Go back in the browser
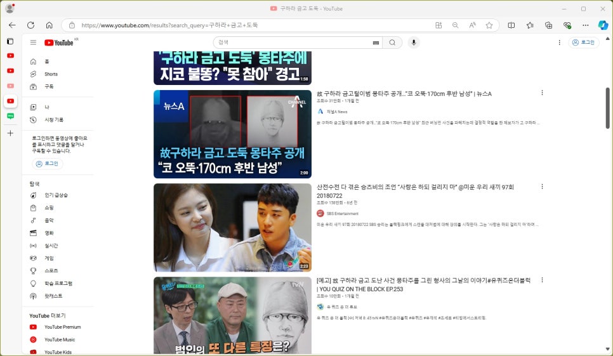The image size is (613, 356). [x=12, y=25]
